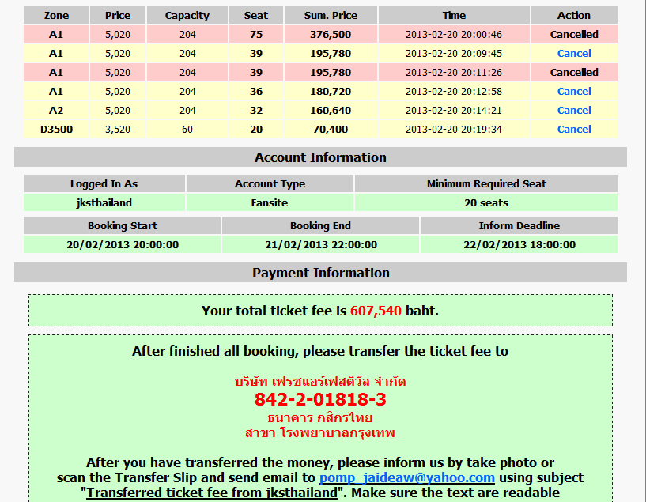The image size is (646, 502).
Task: Click the 3,520 price cell
Action: tap(117, 129)
